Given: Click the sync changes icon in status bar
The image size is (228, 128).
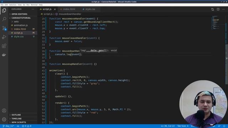Looking at the screenshot, I should (18, 126).
